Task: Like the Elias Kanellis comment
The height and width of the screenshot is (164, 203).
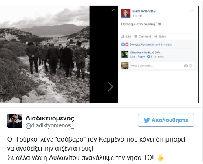Action: click(133, 57)
